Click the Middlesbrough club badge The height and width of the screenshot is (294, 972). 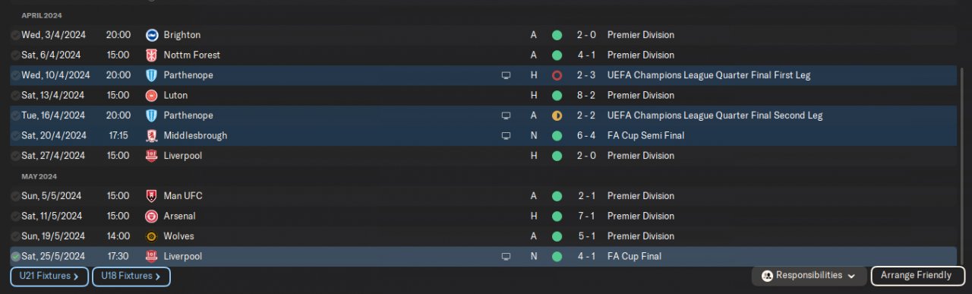point(151,135)
